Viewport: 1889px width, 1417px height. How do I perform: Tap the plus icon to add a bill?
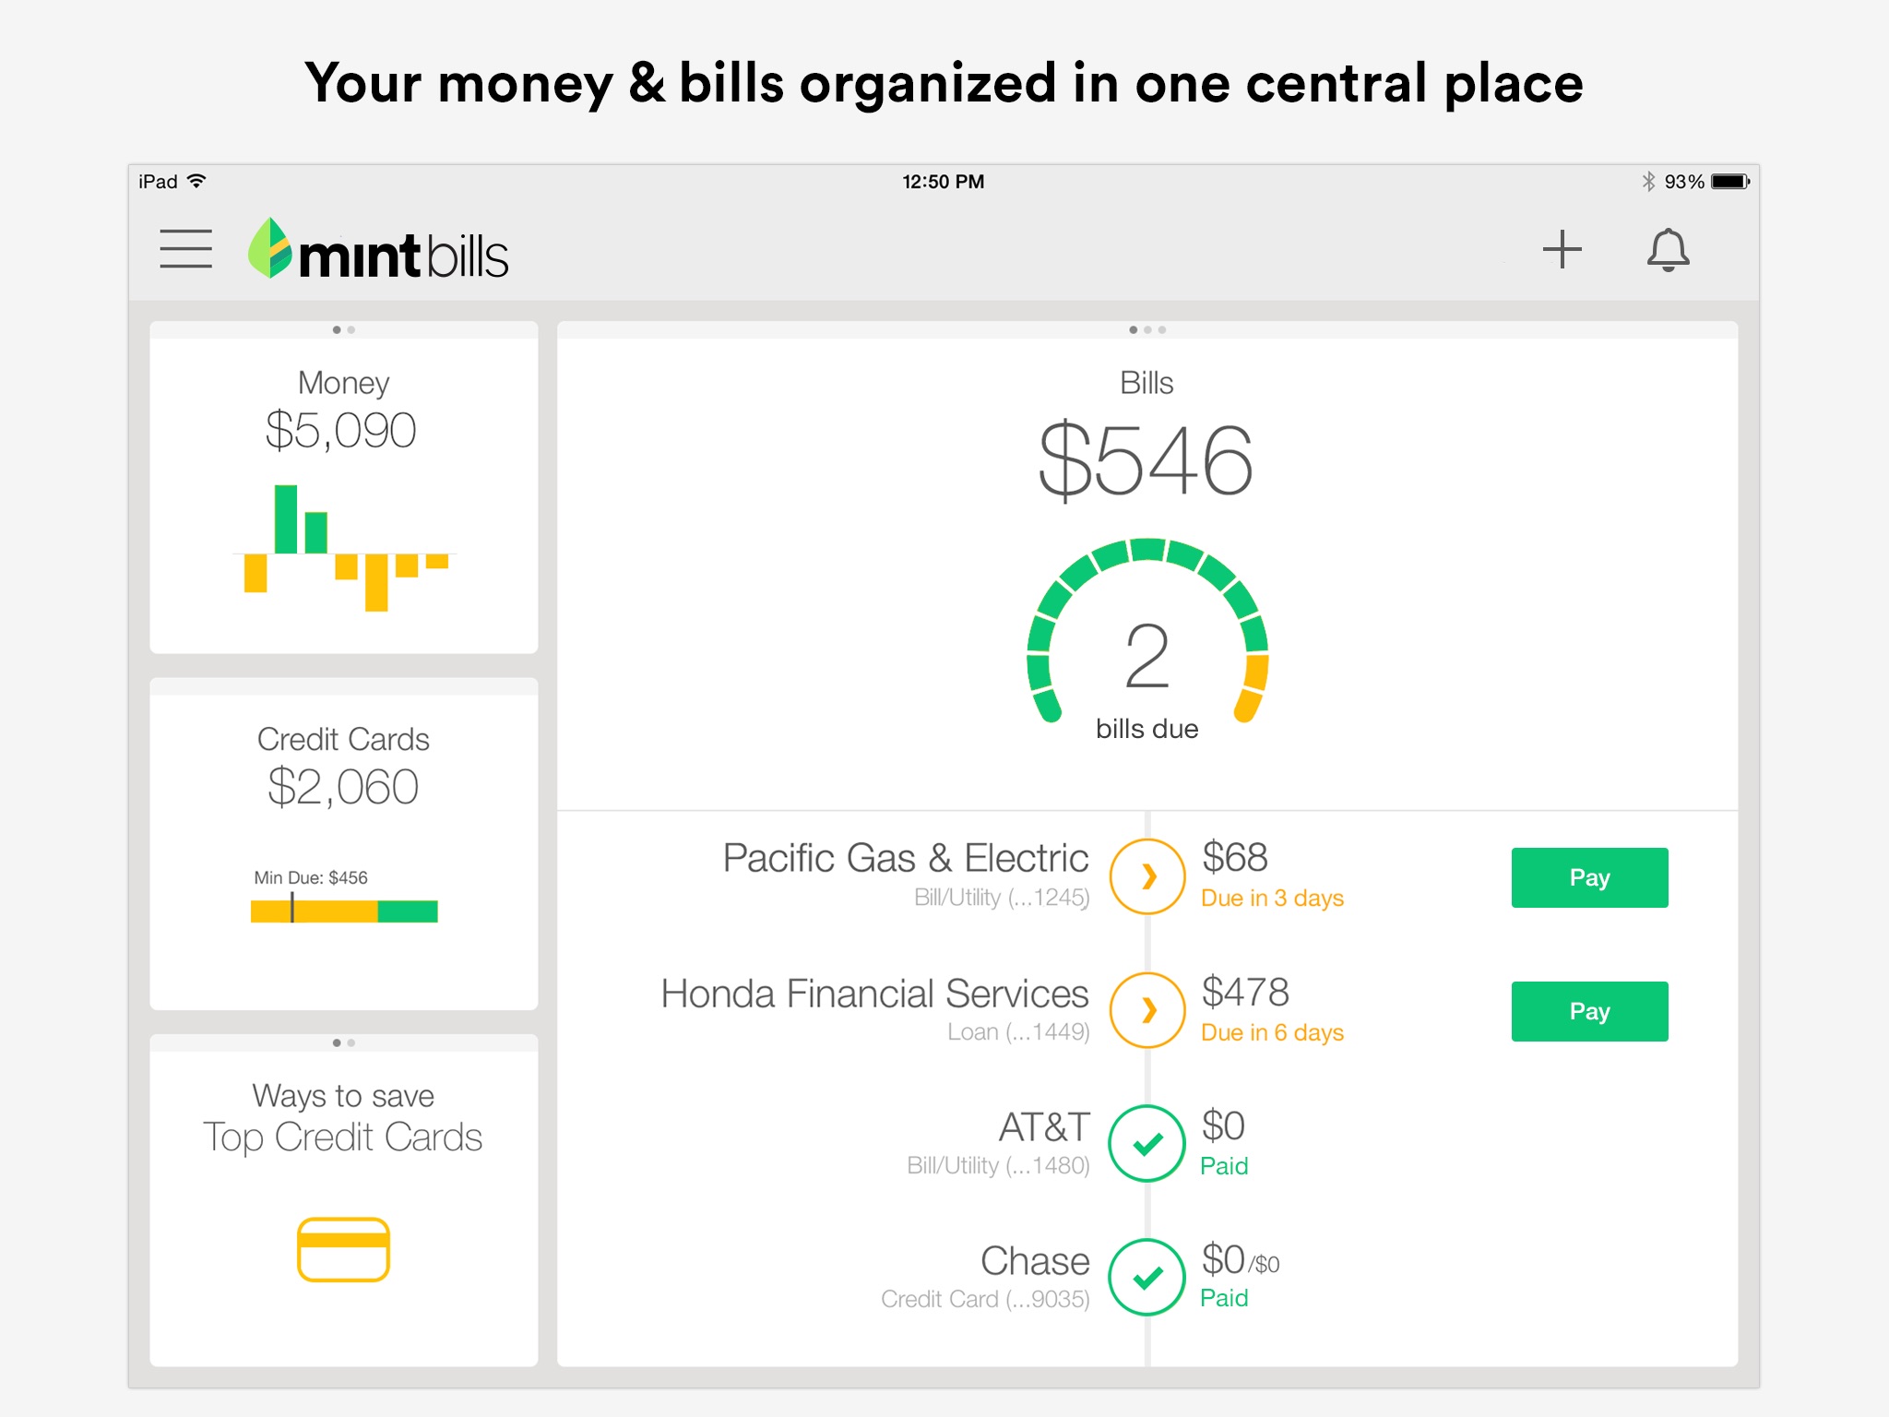tap(1562, 249)
